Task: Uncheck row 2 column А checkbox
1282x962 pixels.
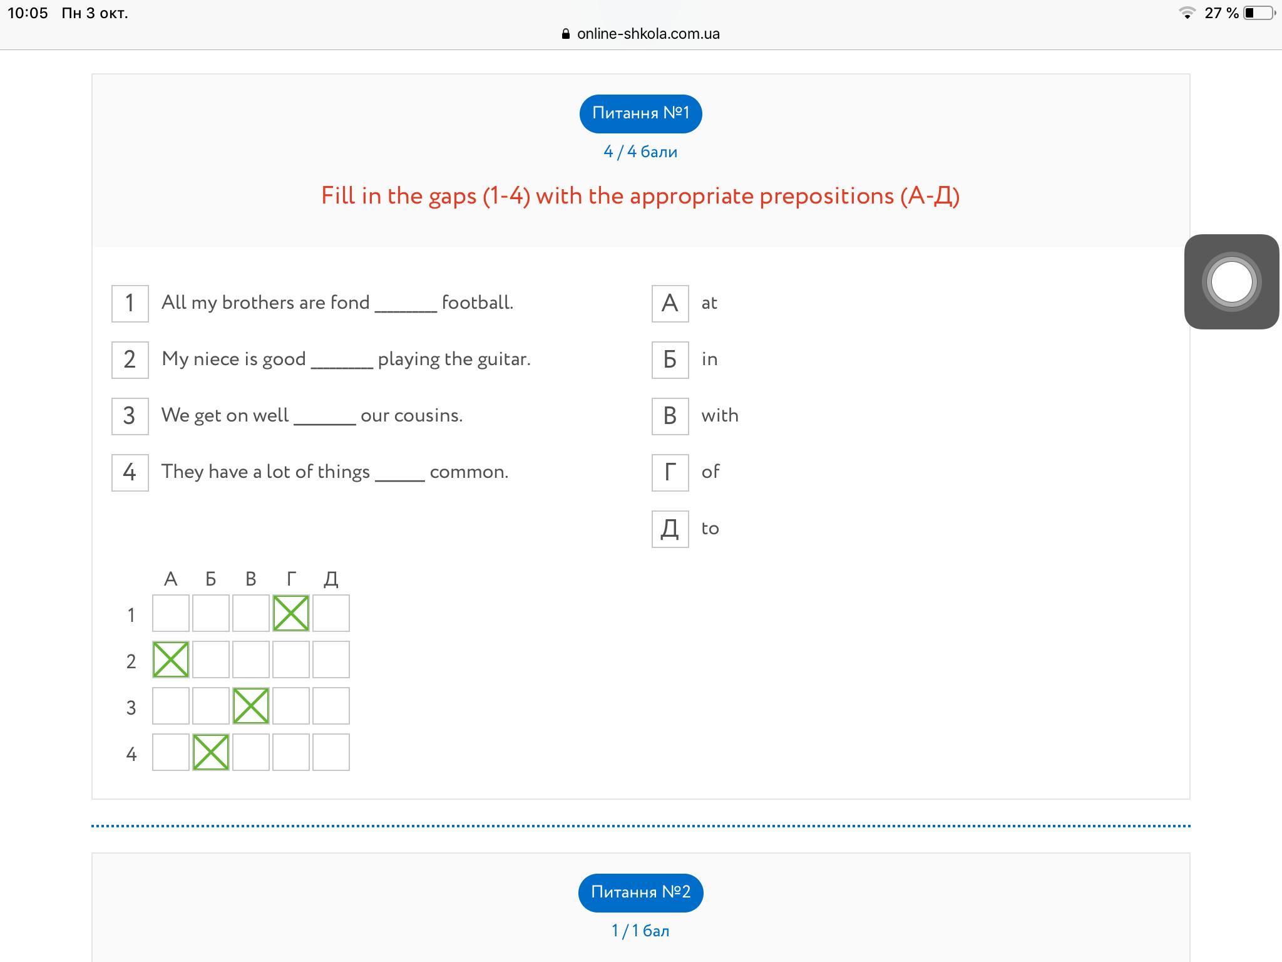Action: 171,659
